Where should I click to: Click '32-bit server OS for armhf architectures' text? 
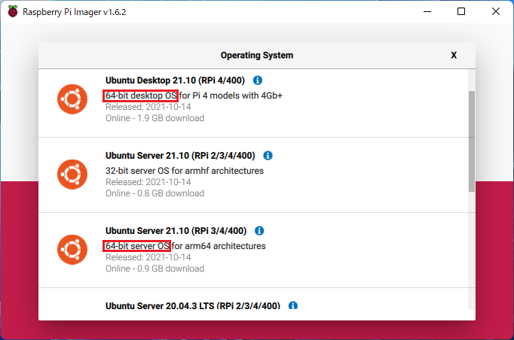pyautogui.click(x=185, y=171)
